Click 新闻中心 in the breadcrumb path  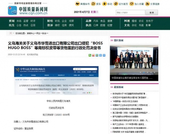(31, 33)
